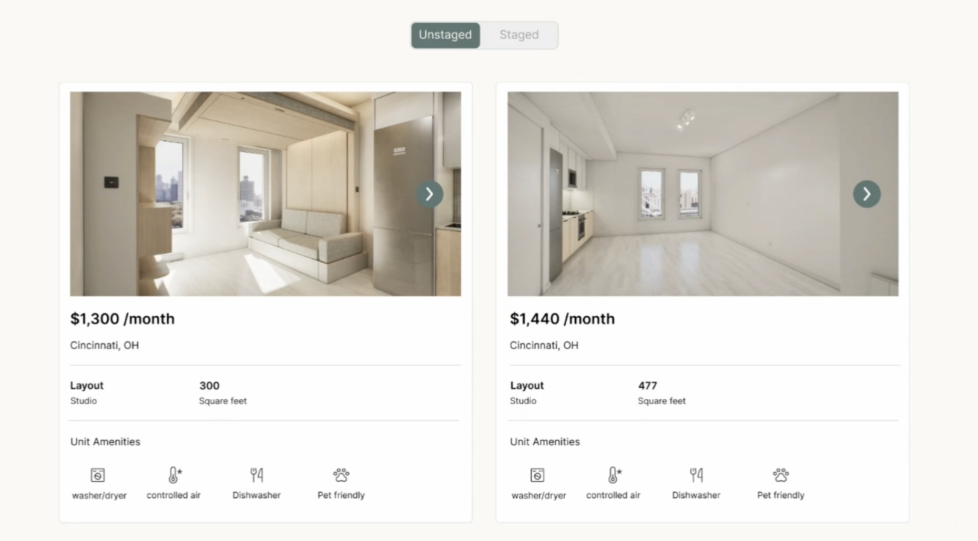
Task: Click Dishwasher icon on $1,440 listing
Action: (x=696, y=475)
